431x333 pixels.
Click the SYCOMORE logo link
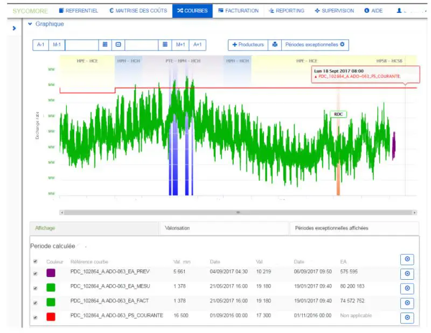(x=30, y=11)
